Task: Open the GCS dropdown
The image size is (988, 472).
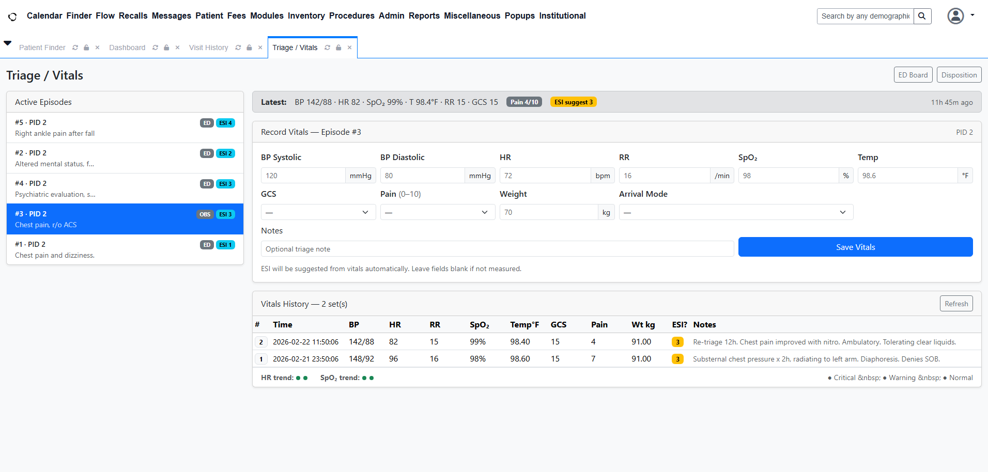Action: pyautogui.click(x=318, y=212)
